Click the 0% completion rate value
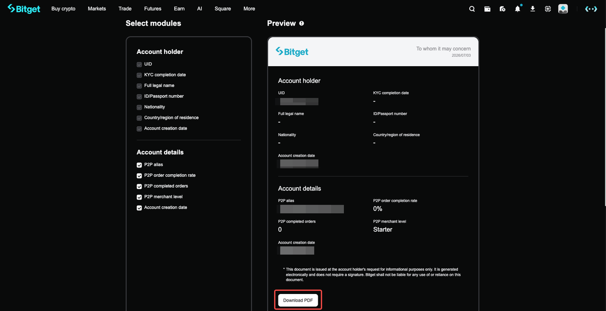The width and height of the screenshot is (606, 311). tap(377, 209)
